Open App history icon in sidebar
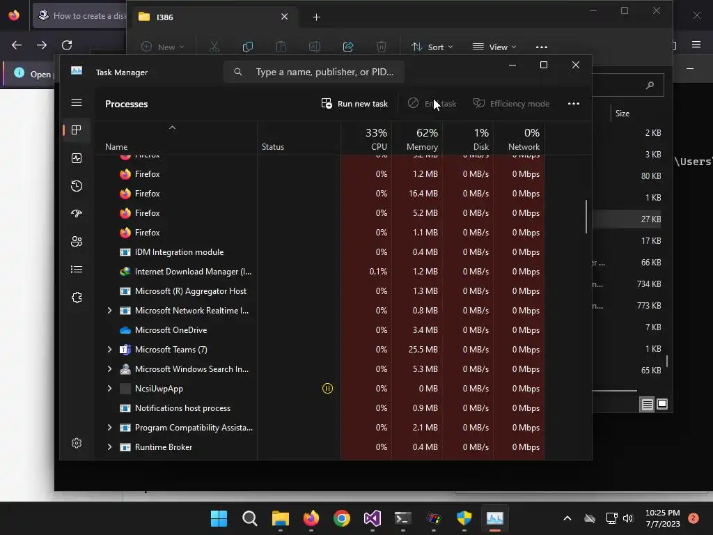713x535 pixels. pos(77,185)
